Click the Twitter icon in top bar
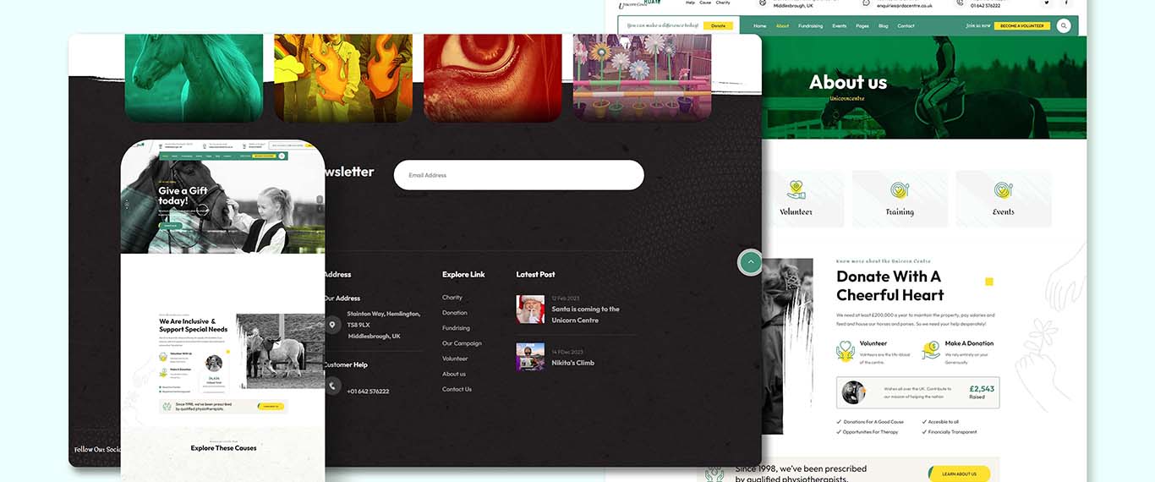This screenshot has height=482, width=1155. point(1046,3)
